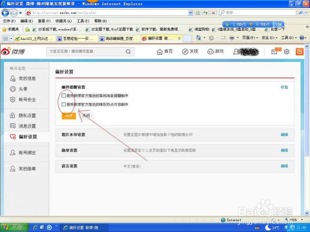This screenshot has width=310, height=232.
Task: Click the Weibo logo icon
Action: 6,52
